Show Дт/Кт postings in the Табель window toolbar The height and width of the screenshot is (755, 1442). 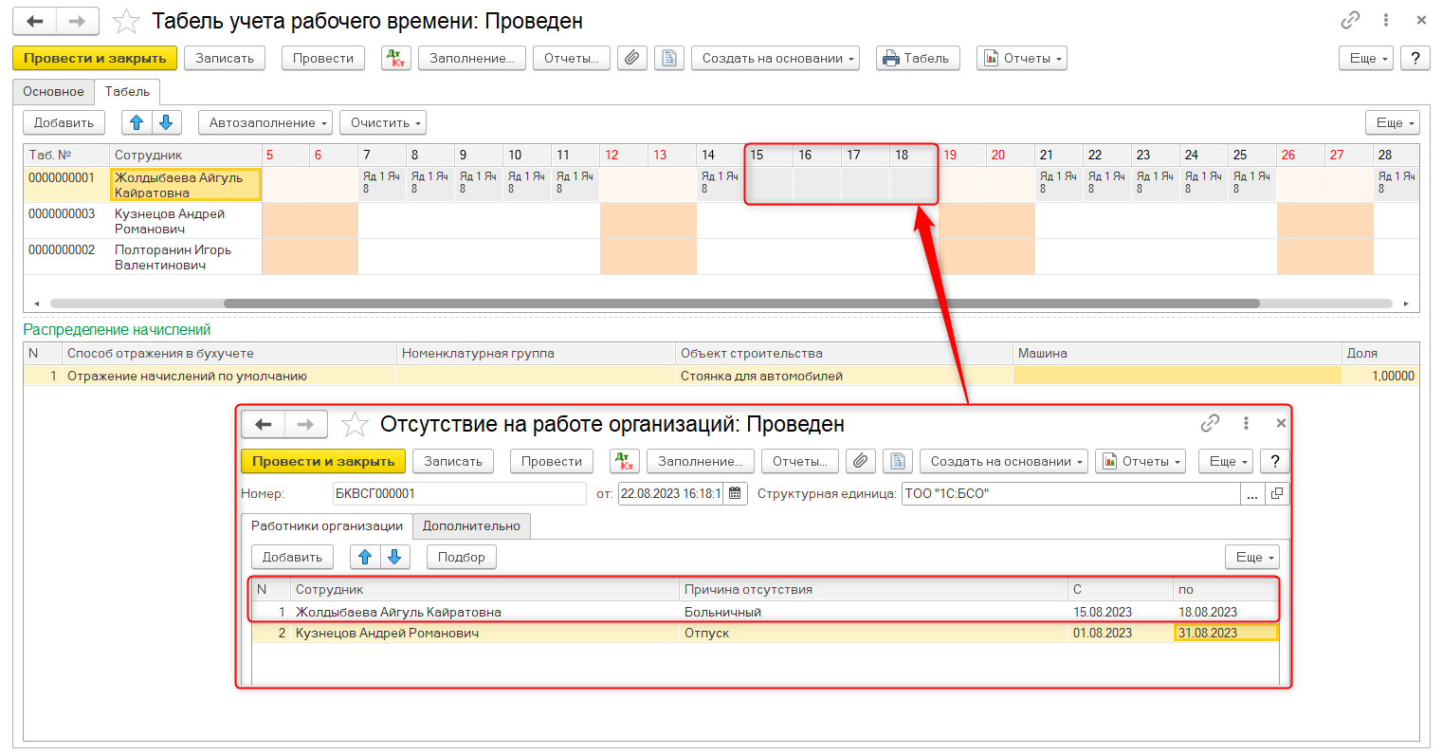pyautogui.click(x=396, y=58)
